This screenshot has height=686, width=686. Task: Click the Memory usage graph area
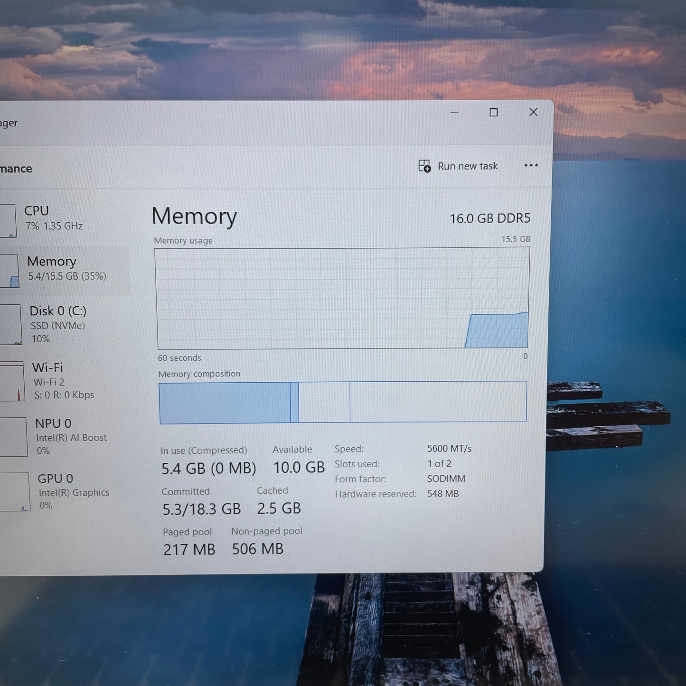342,299
